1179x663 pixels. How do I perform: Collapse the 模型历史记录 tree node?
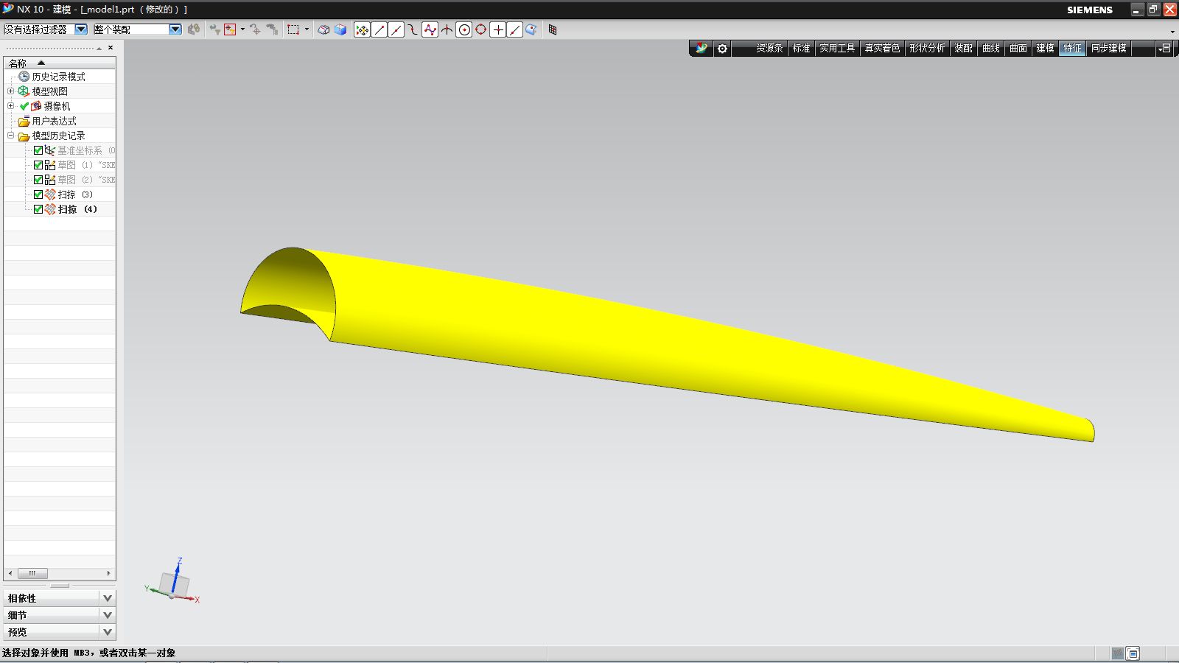[10, 136]
